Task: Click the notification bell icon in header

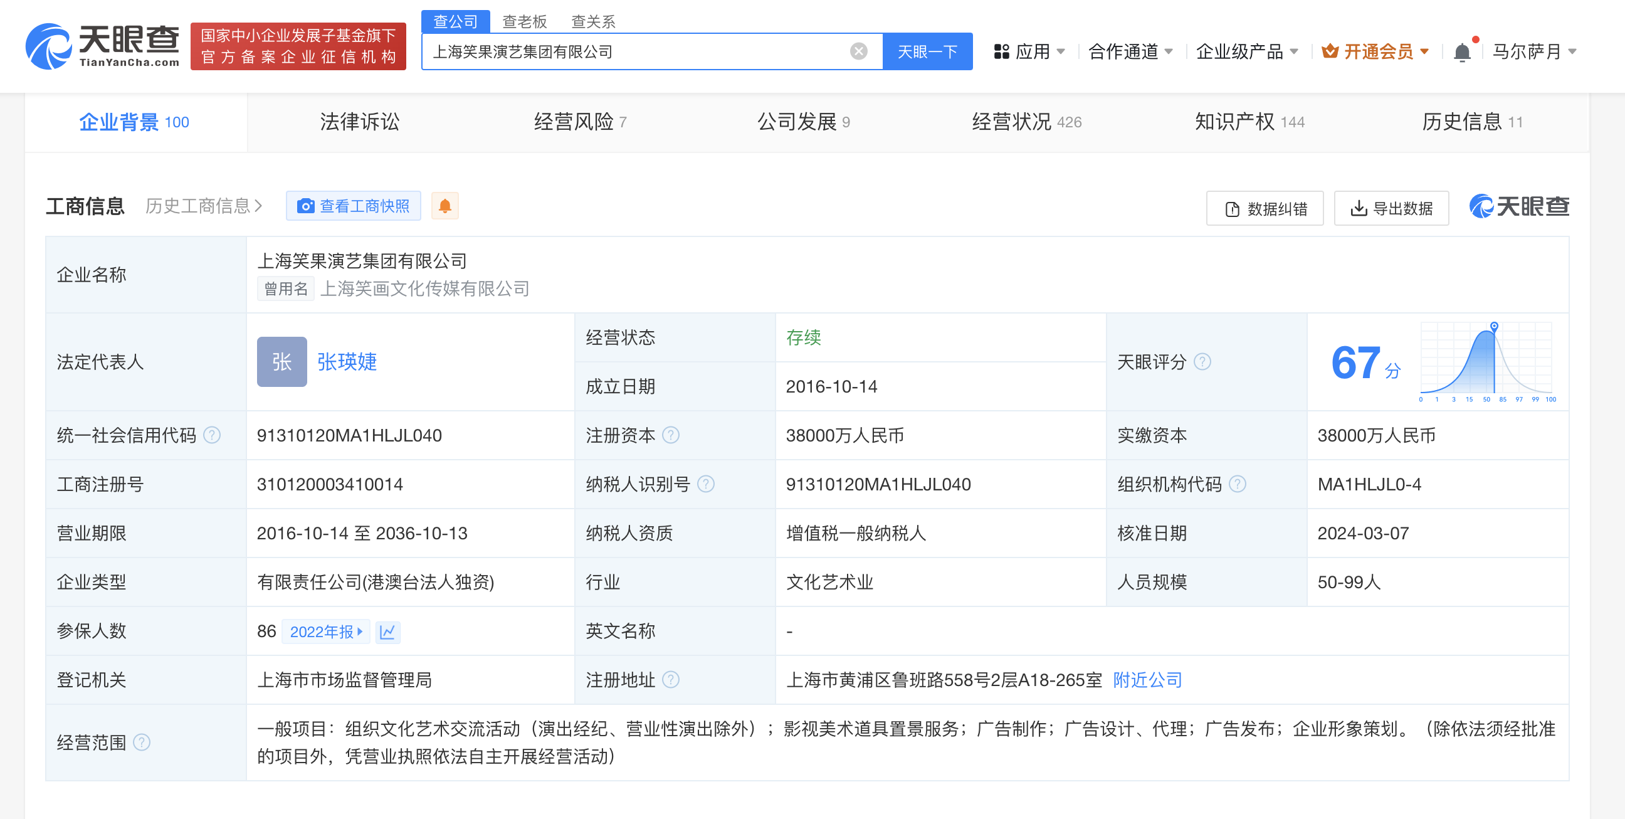Action: 1461,52
